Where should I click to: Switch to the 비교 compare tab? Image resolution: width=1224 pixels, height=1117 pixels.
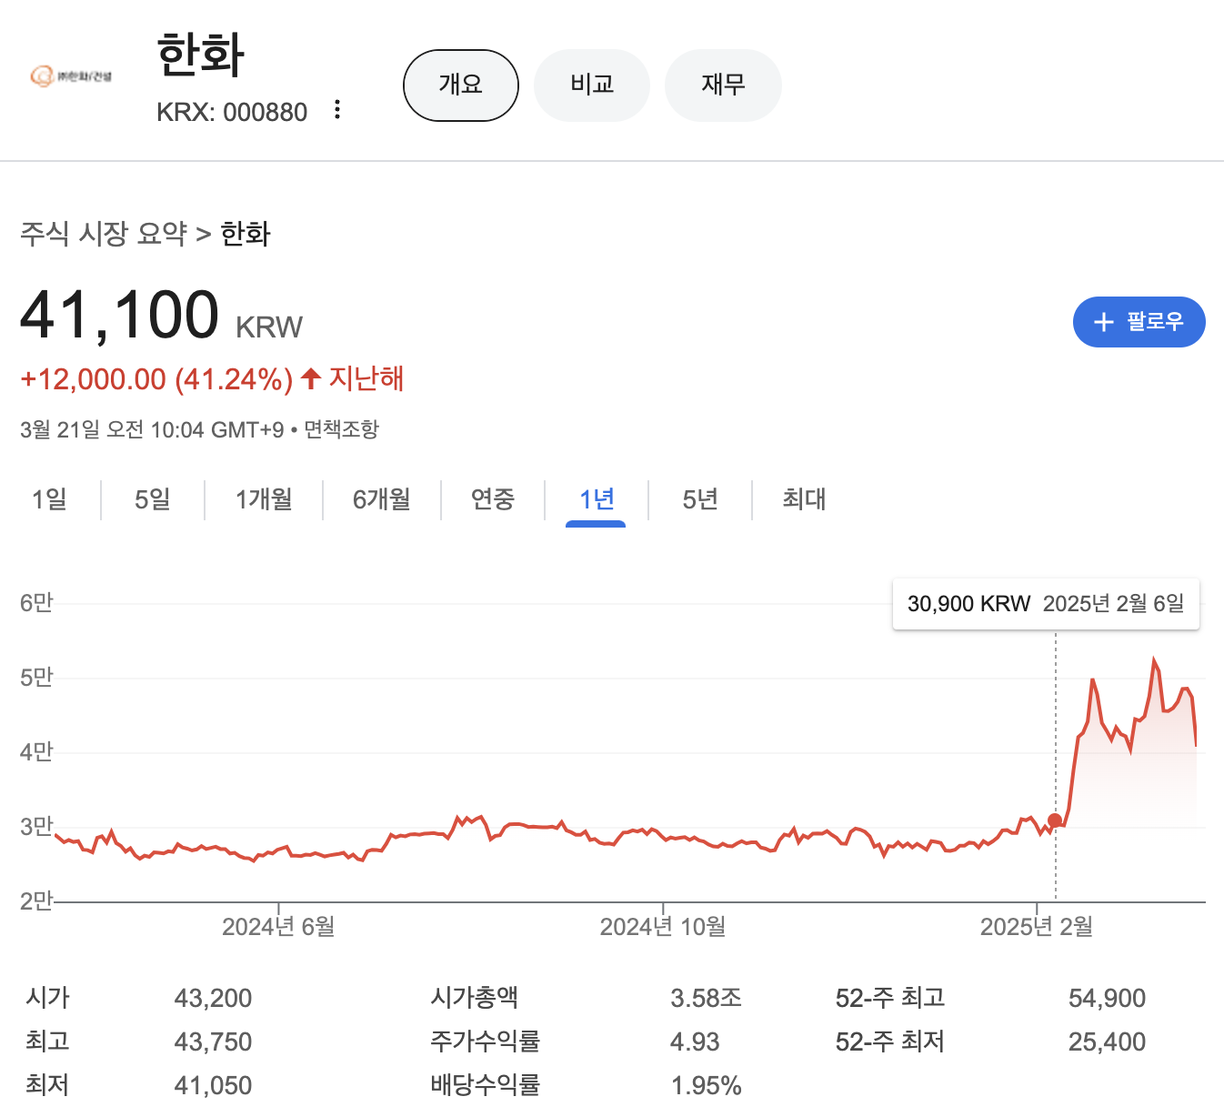pos(592,86)
